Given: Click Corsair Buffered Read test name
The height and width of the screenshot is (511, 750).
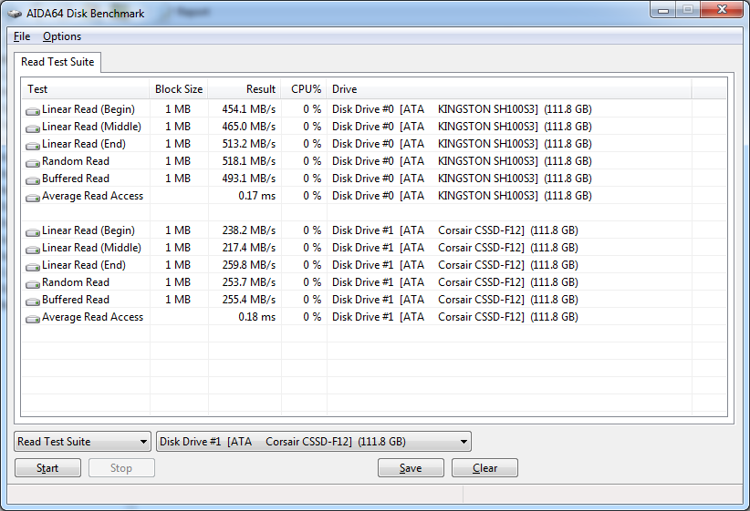Looking at the screenshot, I should coord(76,300).
